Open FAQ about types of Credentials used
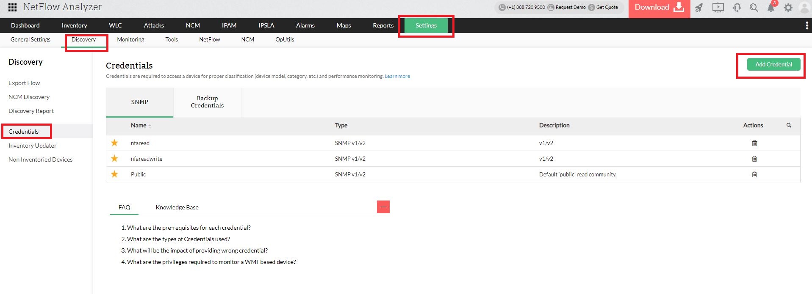This screenshot has width=812, height=294. coord(178,239)
